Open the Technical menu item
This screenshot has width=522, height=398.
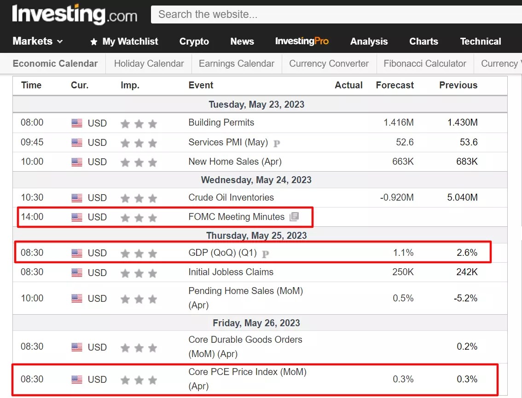[481, 41]
